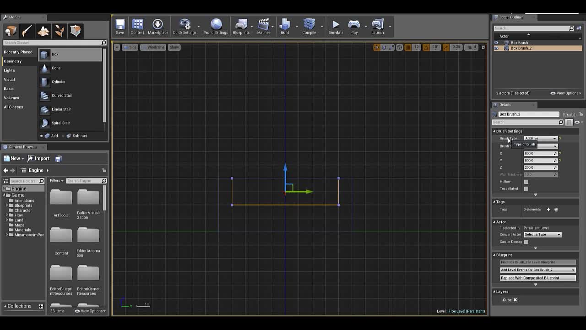The image size is (586, 330).
Task: Toggle grid snapping in viewport
Action: pyautogui.click(x=408, y=47)
